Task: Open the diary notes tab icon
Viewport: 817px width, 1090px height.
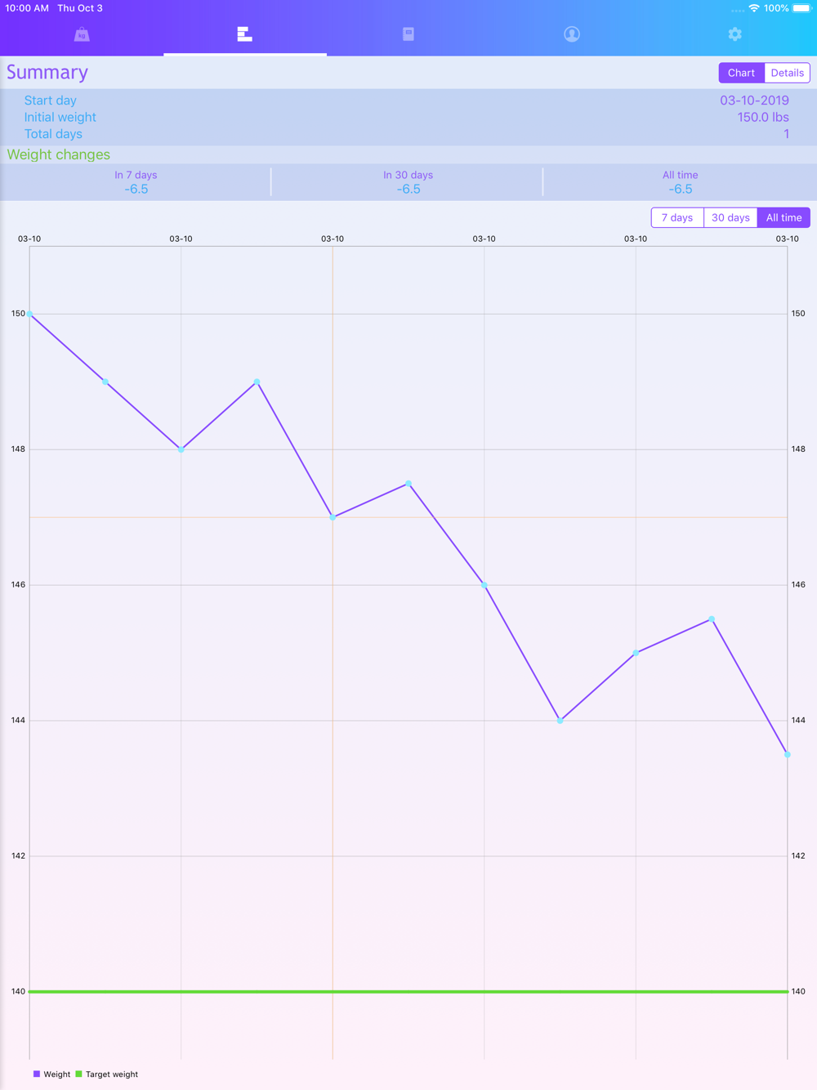Action: pos(408,34)
